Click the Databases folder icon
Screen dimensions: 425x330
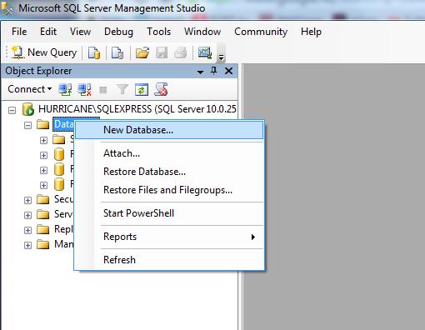click(43, 124)
